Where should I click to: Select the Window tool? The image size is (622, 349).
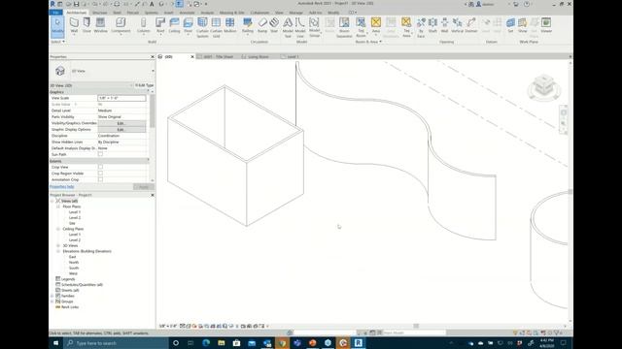101,25
